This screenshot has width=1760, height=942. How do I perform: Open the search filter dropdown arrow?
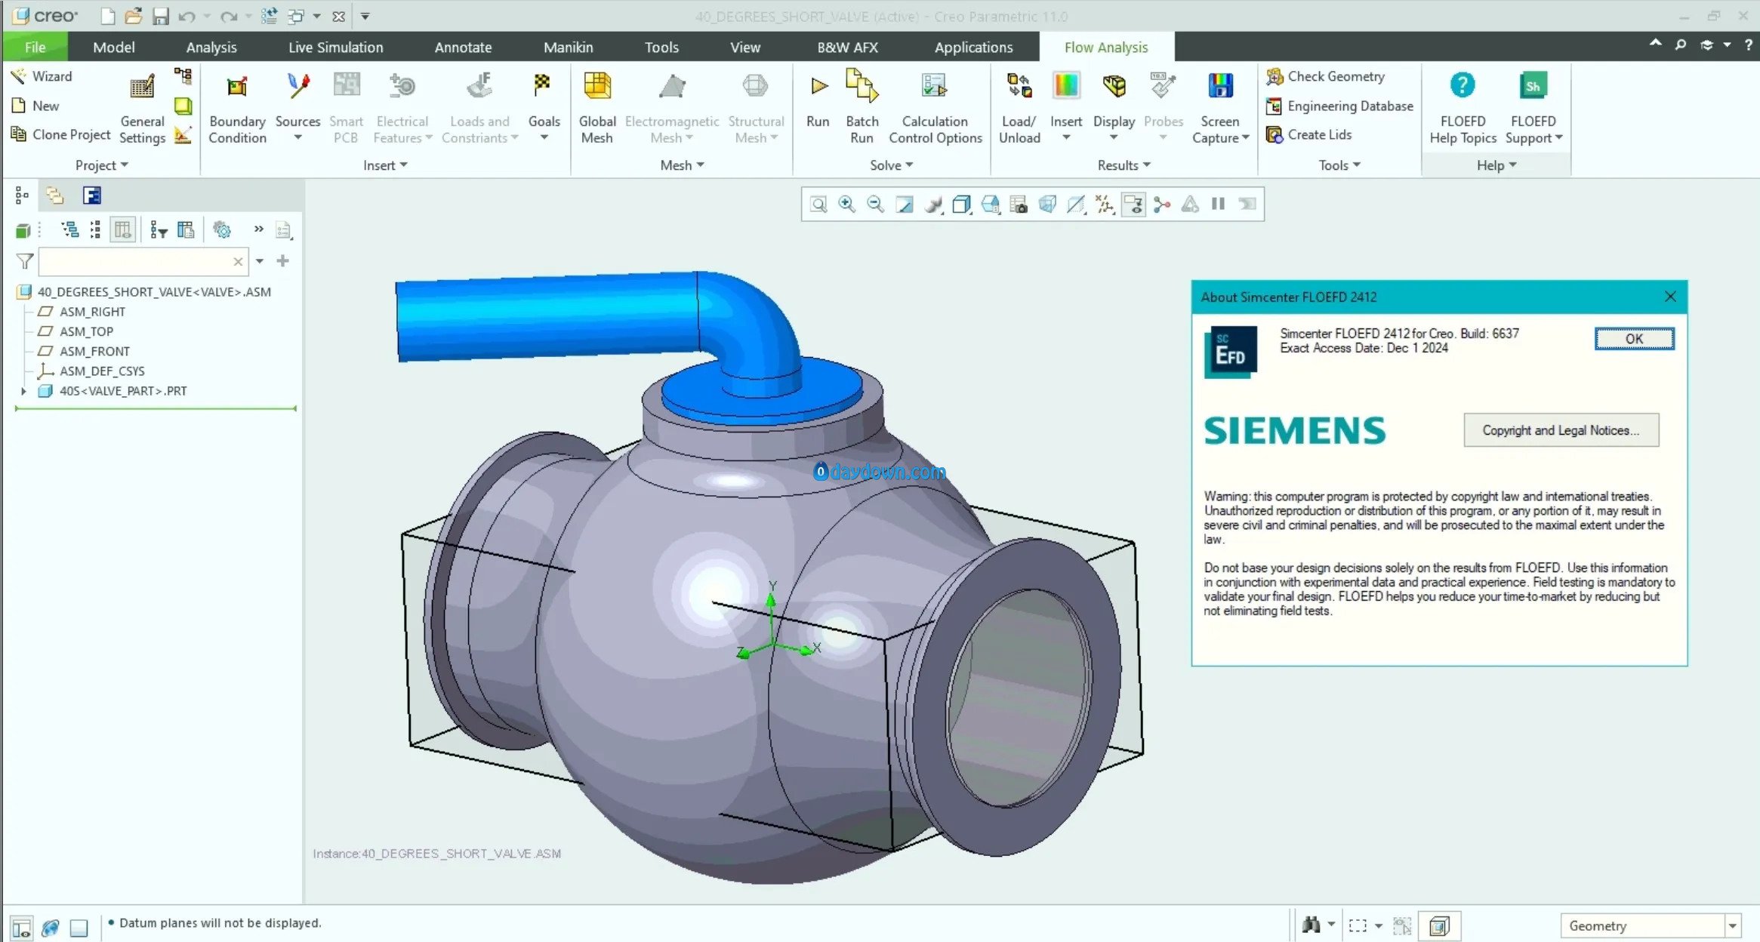(x=260, y=261)
